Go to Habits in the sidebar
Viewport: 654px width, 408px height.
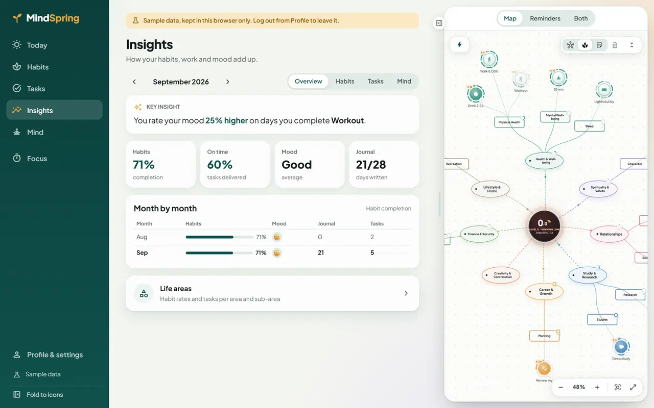tap(54, 67)
